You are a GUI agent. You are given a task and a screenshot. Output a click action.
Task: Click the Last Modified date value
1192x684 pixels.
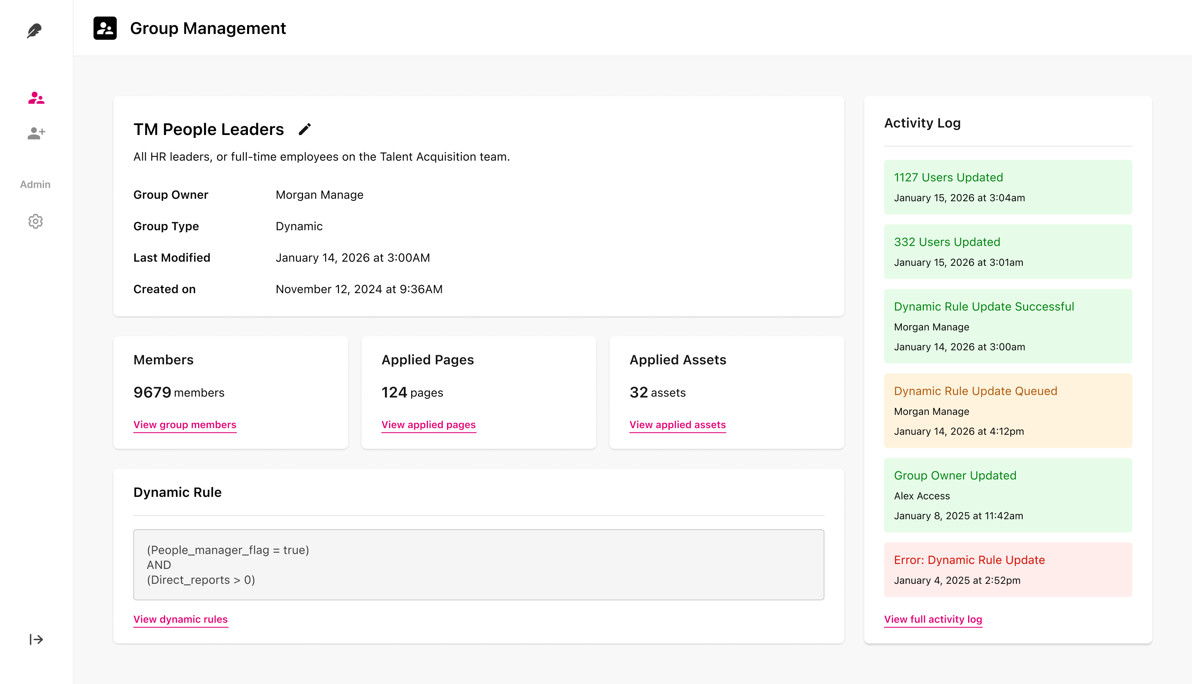pyautogui.click(x=353, y=258)
